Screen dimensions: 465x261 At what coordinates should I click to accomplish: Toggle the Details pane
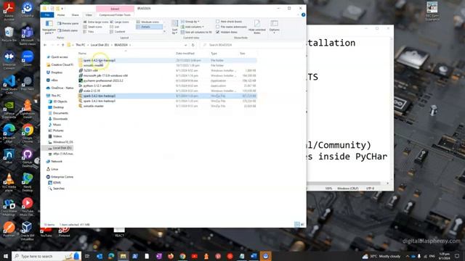click(x=68, y=30)
